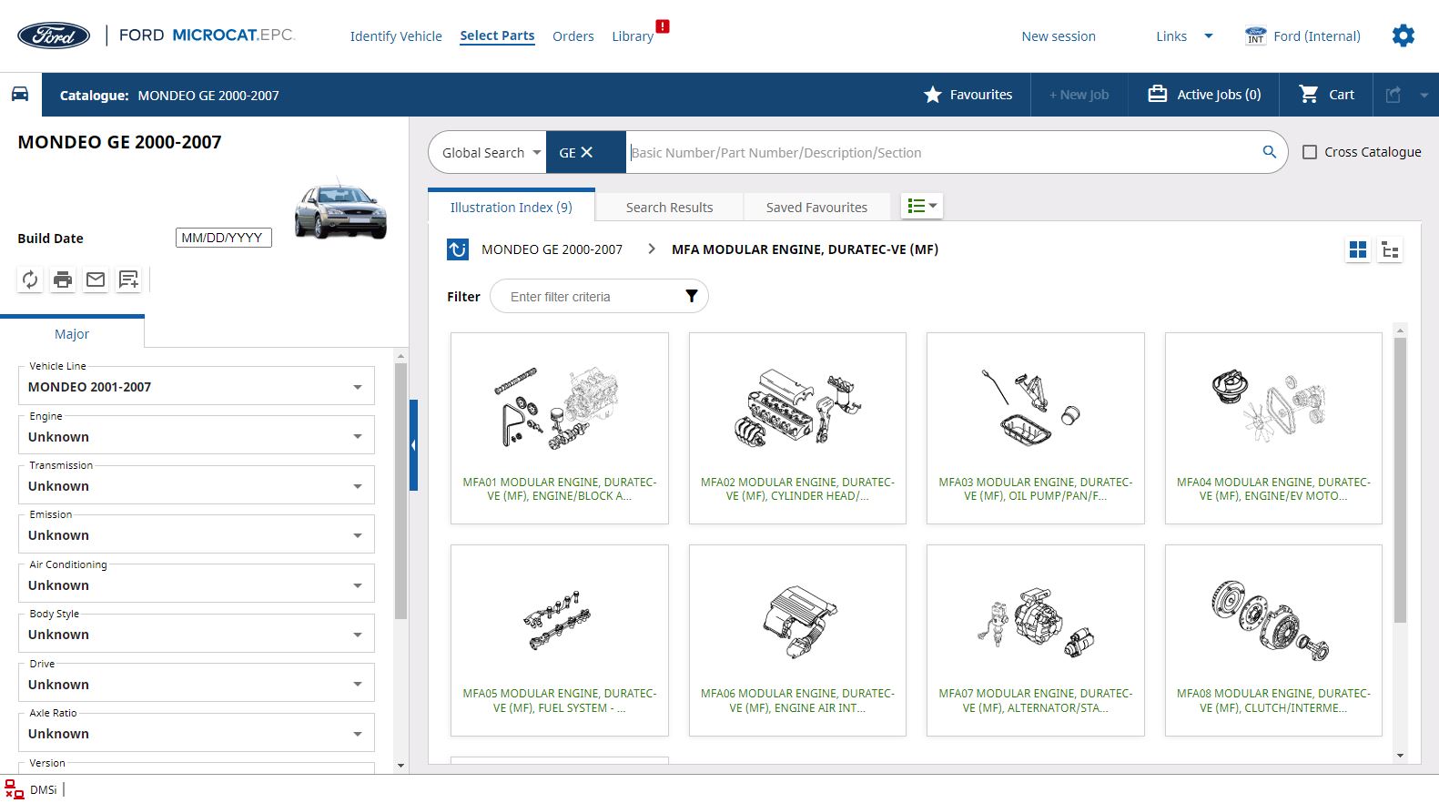Click the Mondeo car thumbnail image

click(340, 208)
